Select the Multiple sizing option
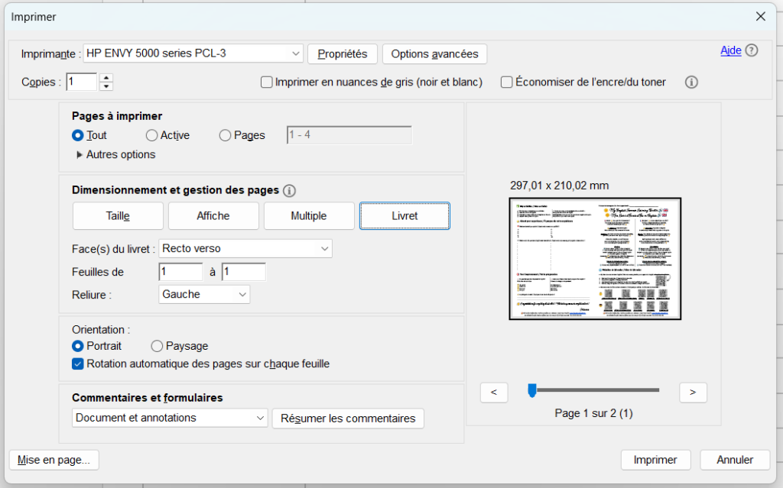This screenshot has height=488, width=783. point(309,216)
